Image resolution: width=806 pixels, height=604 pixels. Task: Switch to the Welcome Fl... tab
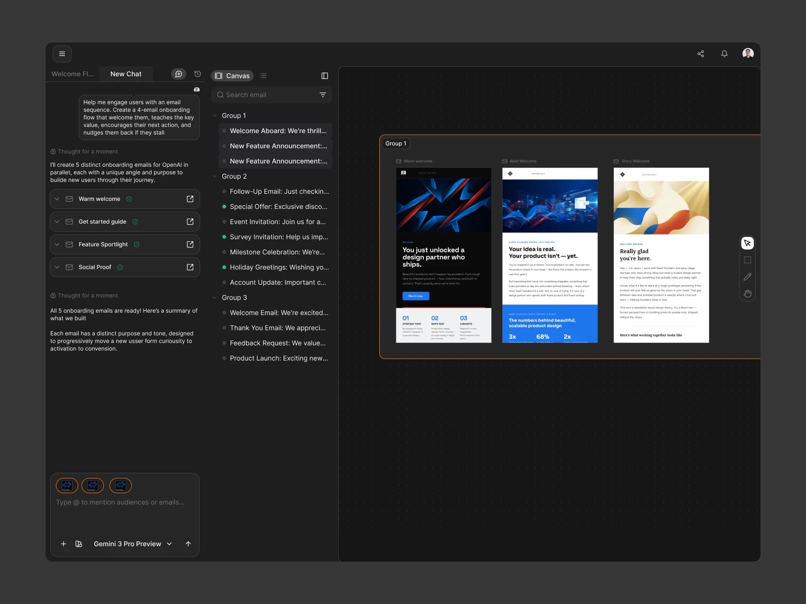pos(73,74)
